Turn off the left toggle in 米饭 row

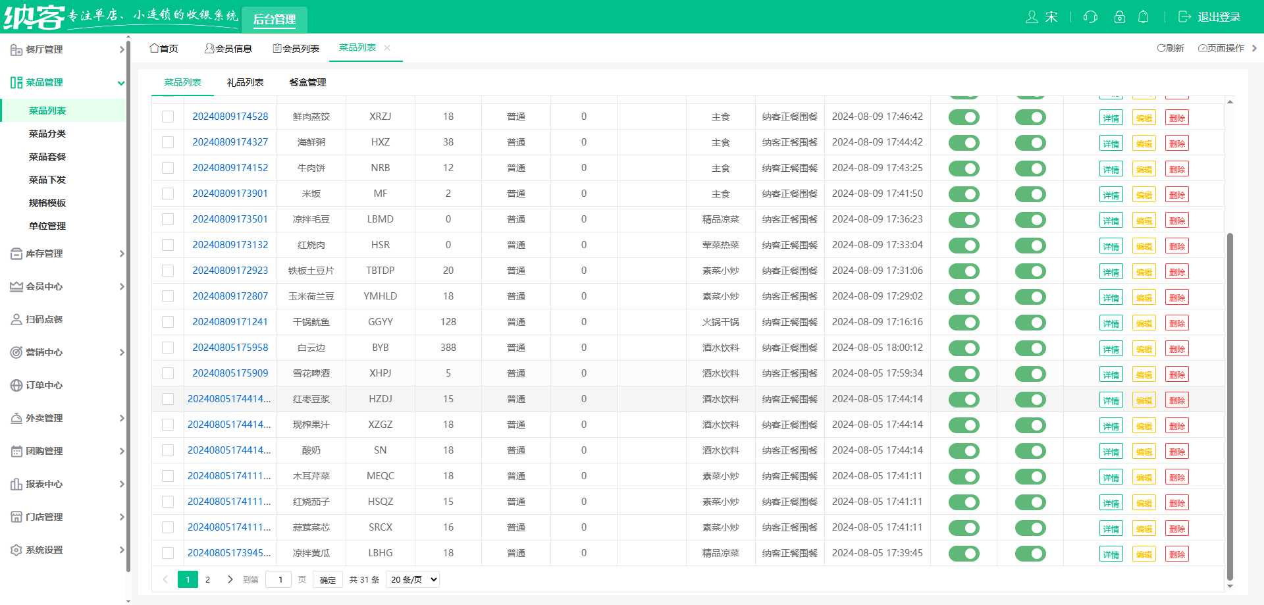pos(964,194)
